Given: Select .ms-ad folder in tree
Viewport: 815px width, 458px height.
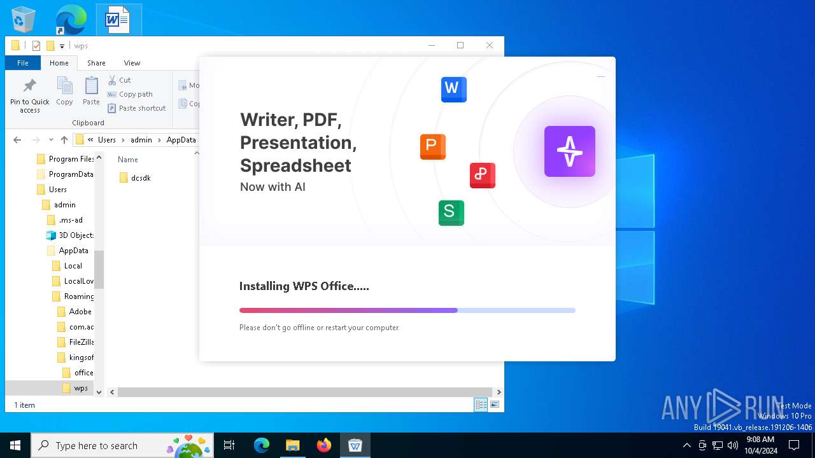Looking at the screenshot, I should click(x=64, y=220).
